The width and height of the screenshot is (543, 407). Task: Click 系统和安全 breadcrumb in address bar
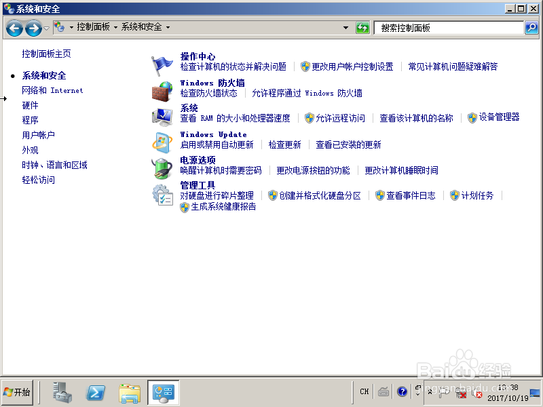click(141, 27)
